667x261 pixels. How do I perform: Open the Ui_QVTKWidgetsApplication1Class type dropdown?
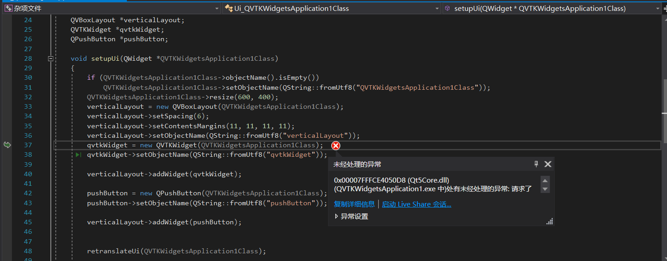[x=436, y=8]
